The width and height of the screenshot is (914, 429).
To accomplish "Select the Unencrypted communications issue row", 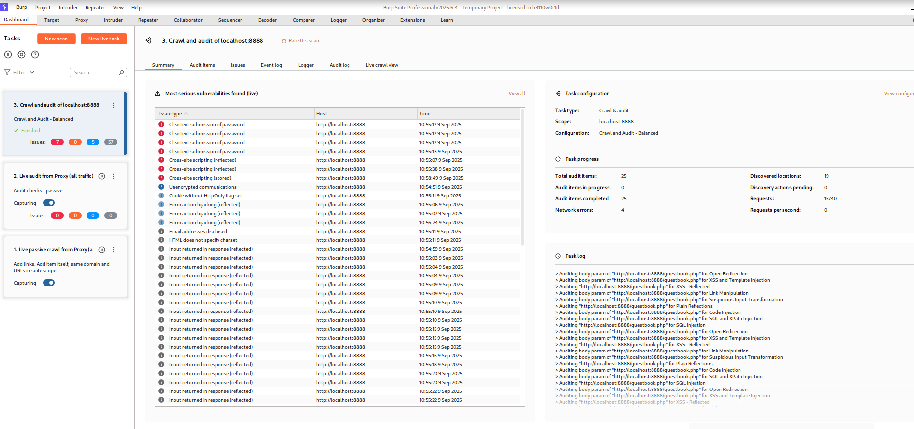I will tap(338, 187).
